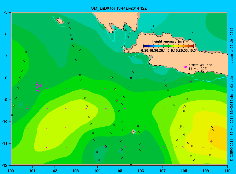
Task: Click the '106' longitude axis label
Action: [x=141, y=171]
